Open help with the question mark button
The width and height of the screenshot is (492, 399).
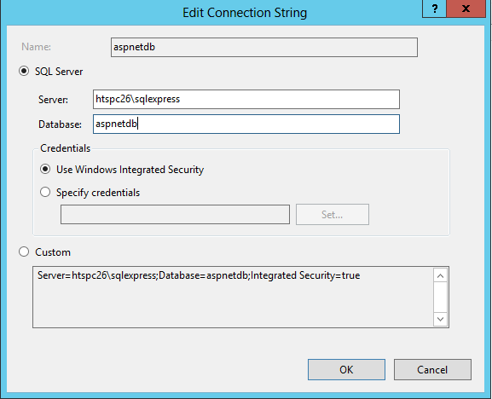click(x=434, y=9)
